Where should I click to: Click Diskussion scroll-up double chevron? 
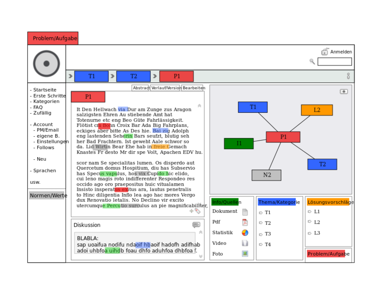click(201, 232)
